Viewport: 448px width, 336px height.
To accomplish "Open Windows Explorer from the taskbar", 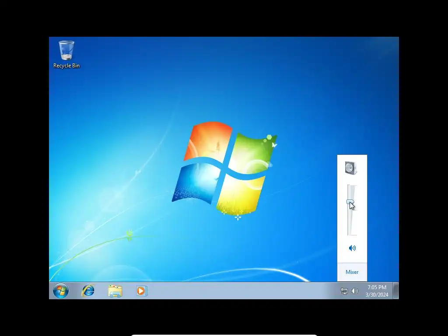I will point(115,291).
